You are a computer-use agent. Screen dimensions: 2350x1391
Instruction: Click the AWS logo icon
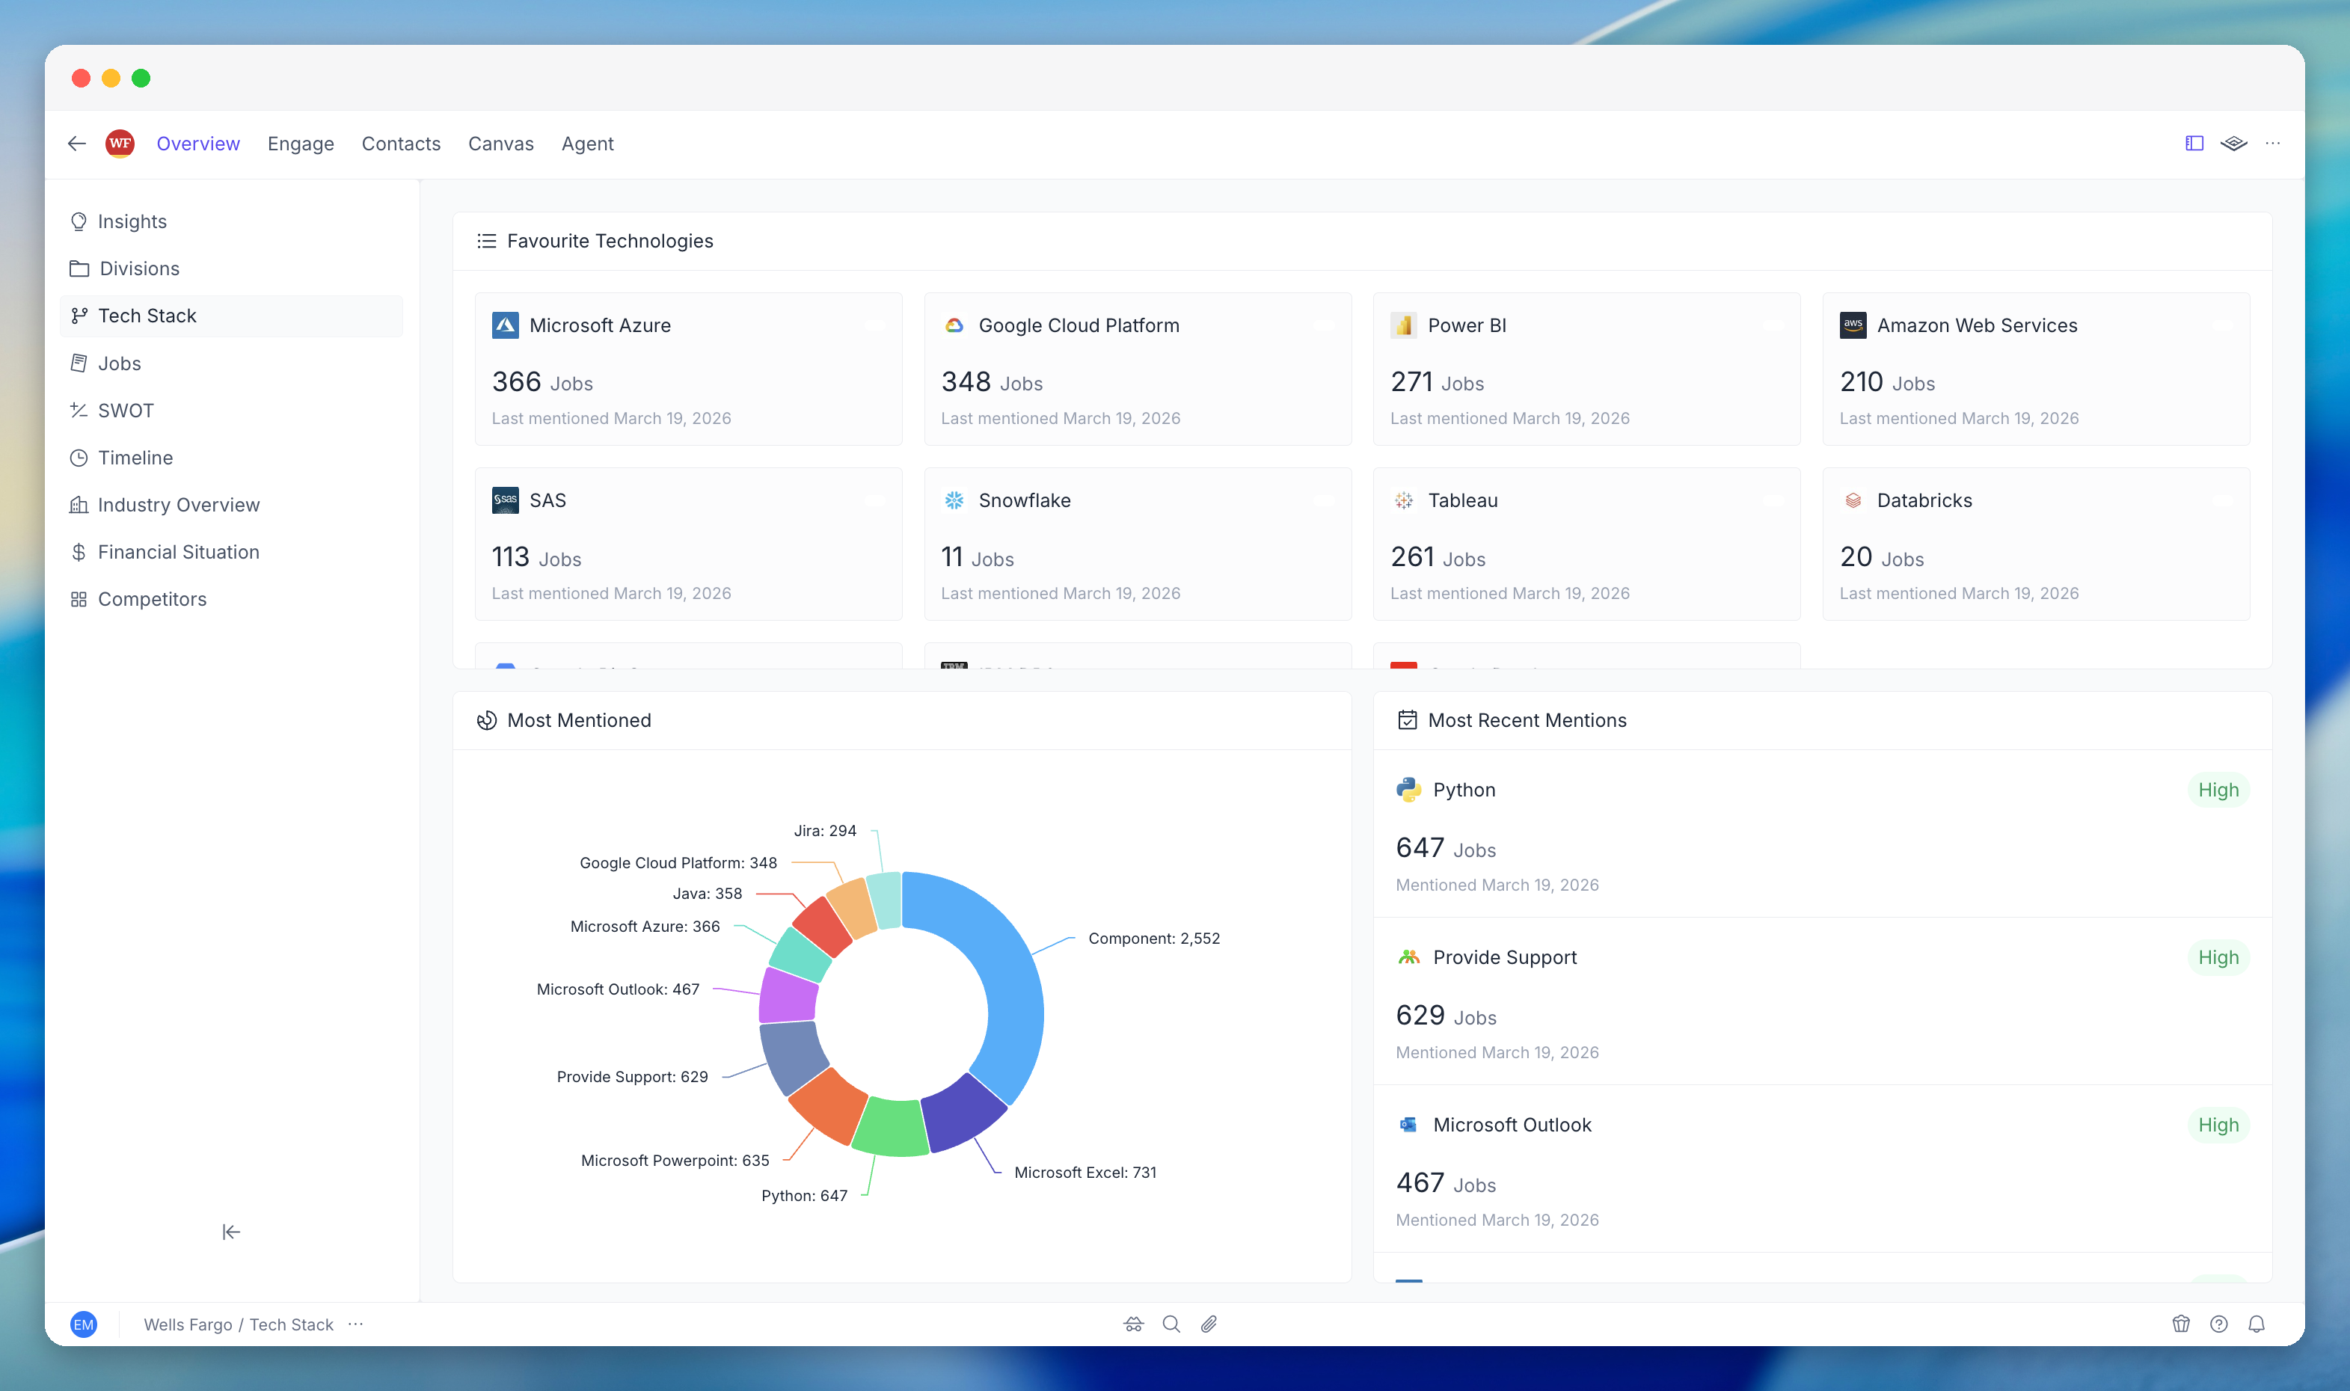pos(1853,325)
